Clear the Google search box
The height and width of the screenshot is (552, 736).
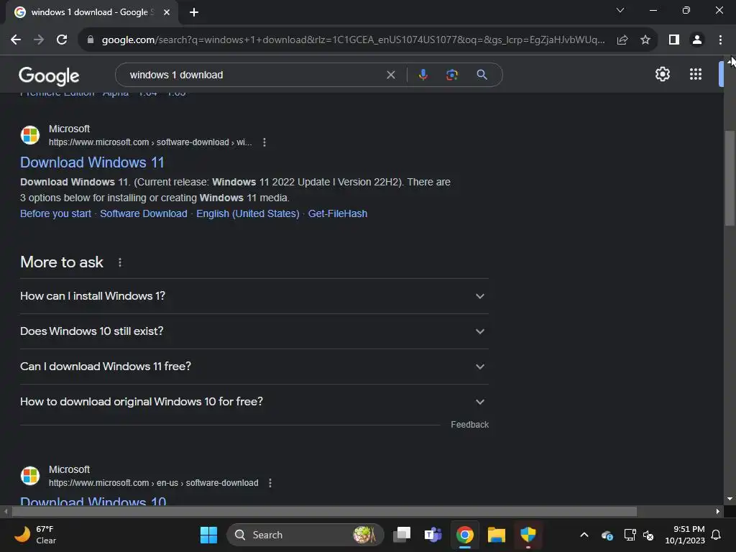[390, 75]
